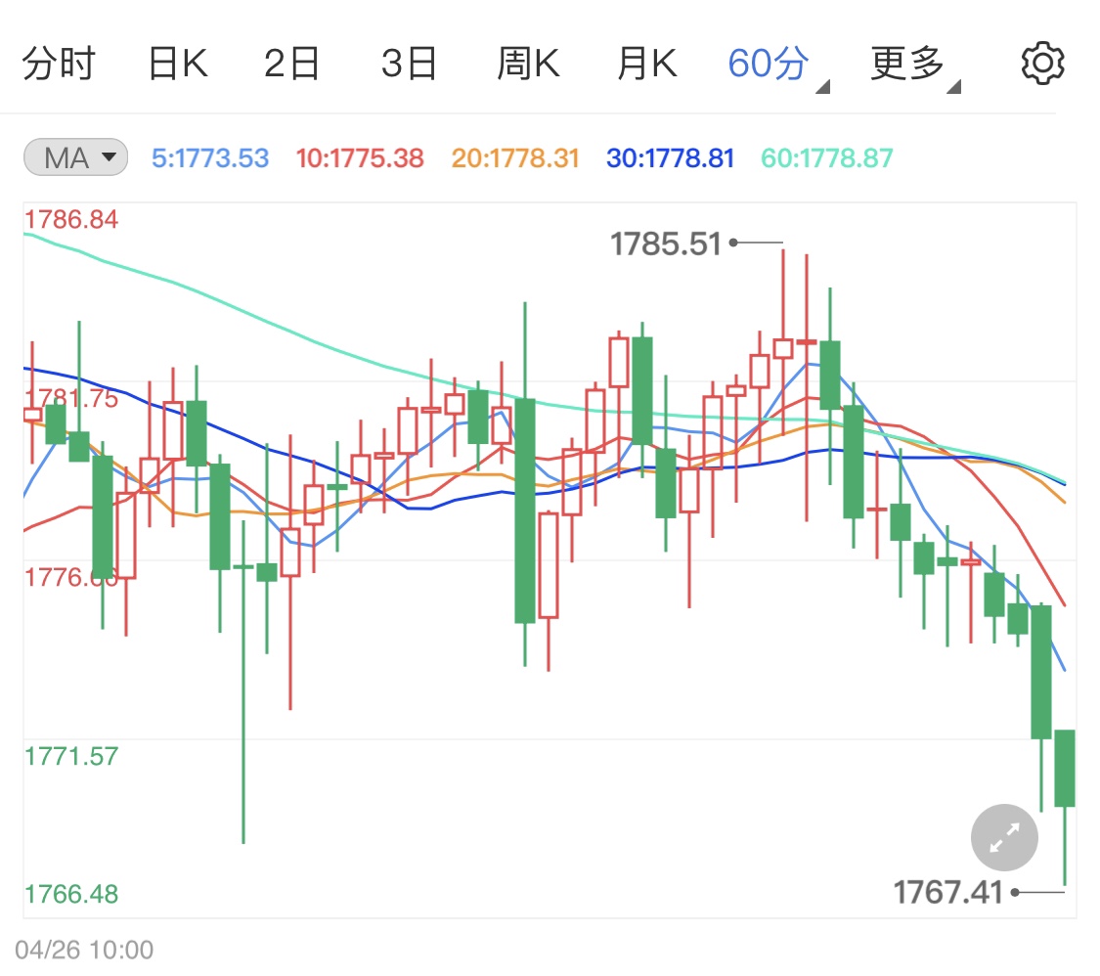Tap MA60 value 60:1778.87
Screen dimensions: 1100x976
tap(827, 157)
